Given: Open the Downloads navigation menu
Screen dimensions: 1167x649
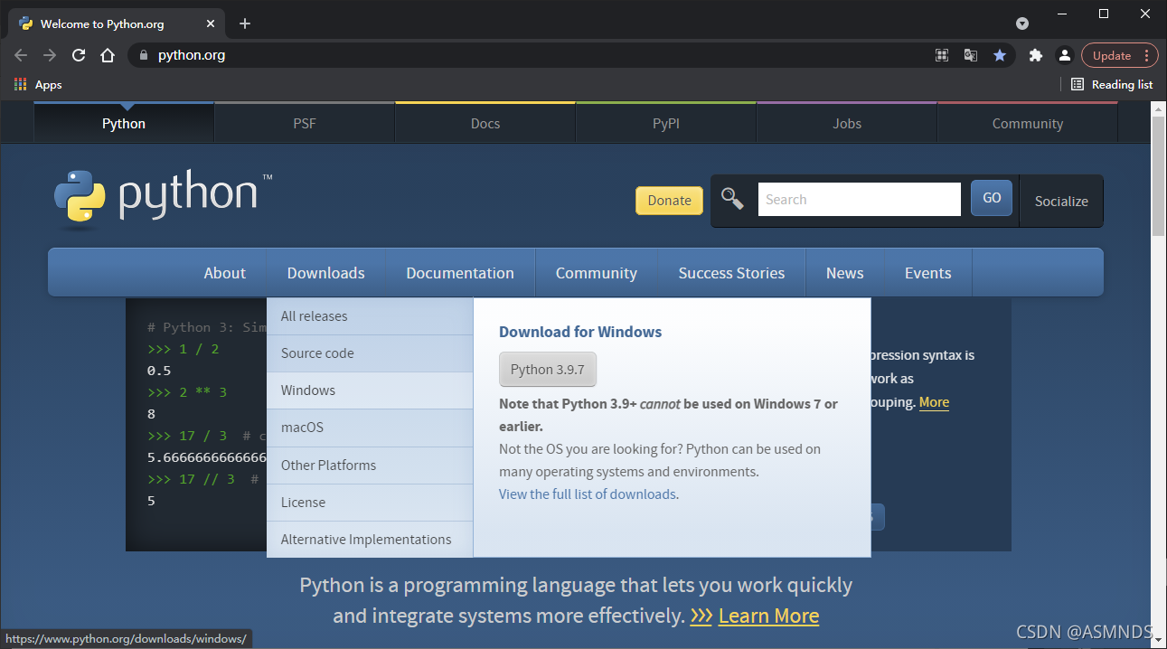Looking at the screenshot, I should (326, 273).
